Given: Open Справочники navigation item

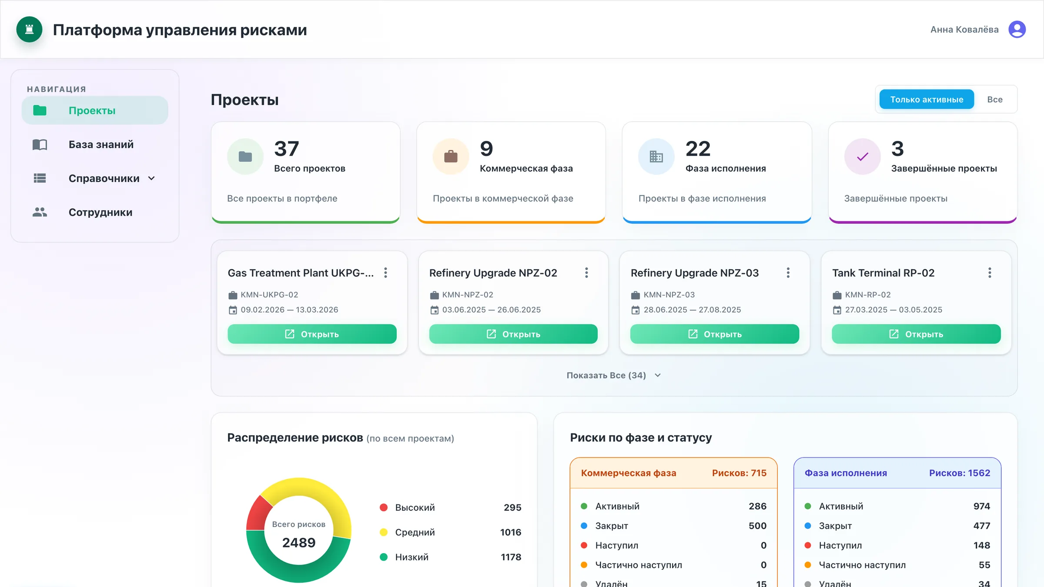Looking at the screenshot, I should click(95, 178).
